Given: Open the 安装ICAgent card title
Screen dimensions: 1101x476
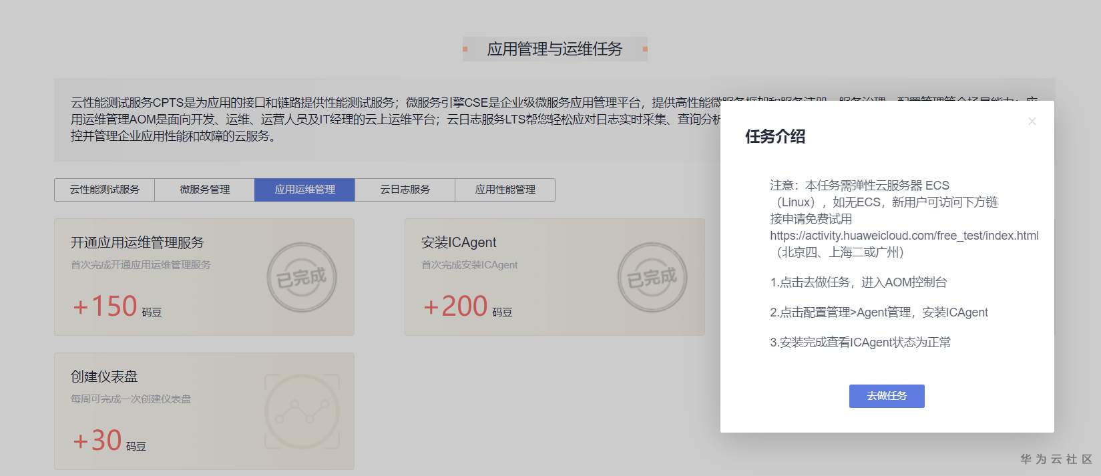Looking at the screenshot, I should [459, 242].
